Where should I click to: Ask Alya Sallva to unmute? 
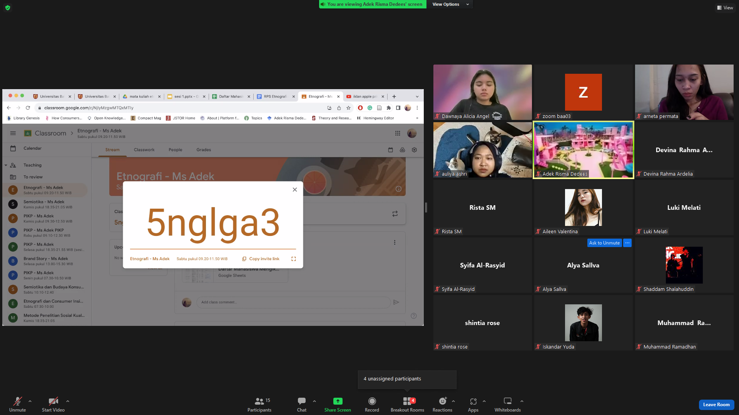(x=604, y=243)
